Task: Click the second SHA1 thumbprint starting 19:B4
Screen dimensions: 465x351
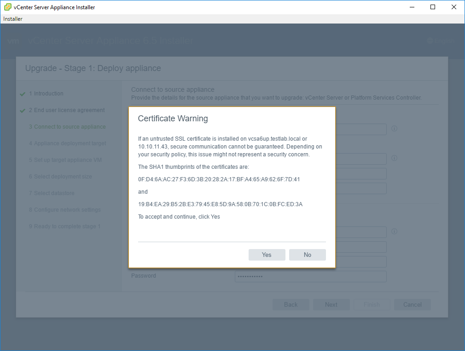Action: click(x=221, y=204)
